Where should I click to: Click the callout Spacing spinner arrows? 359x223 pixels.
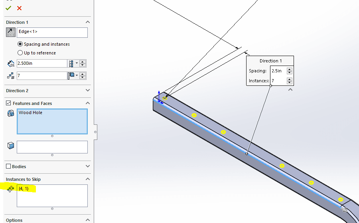[290, 71]
